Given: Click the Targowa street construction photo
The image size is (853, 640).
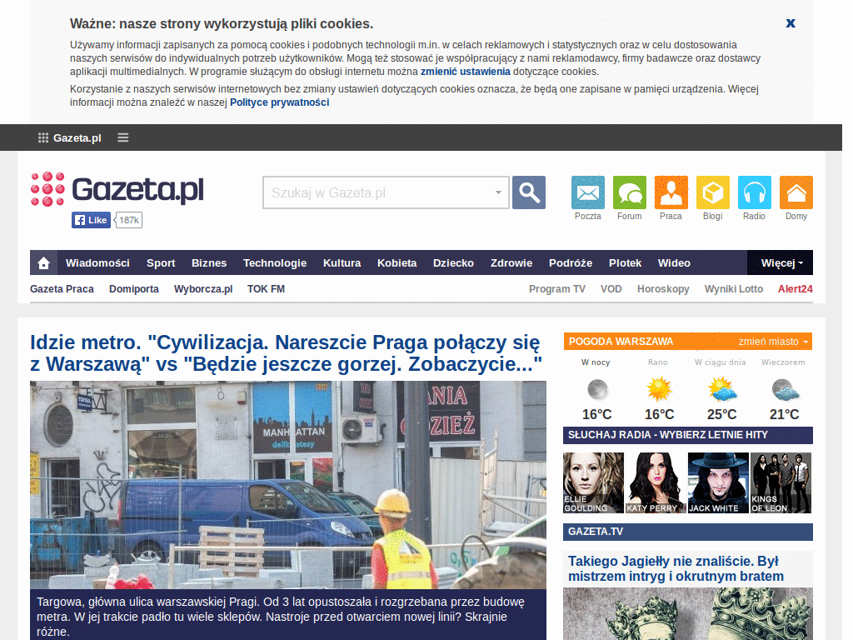Looking at the screenshot, I should coord(287,484).
